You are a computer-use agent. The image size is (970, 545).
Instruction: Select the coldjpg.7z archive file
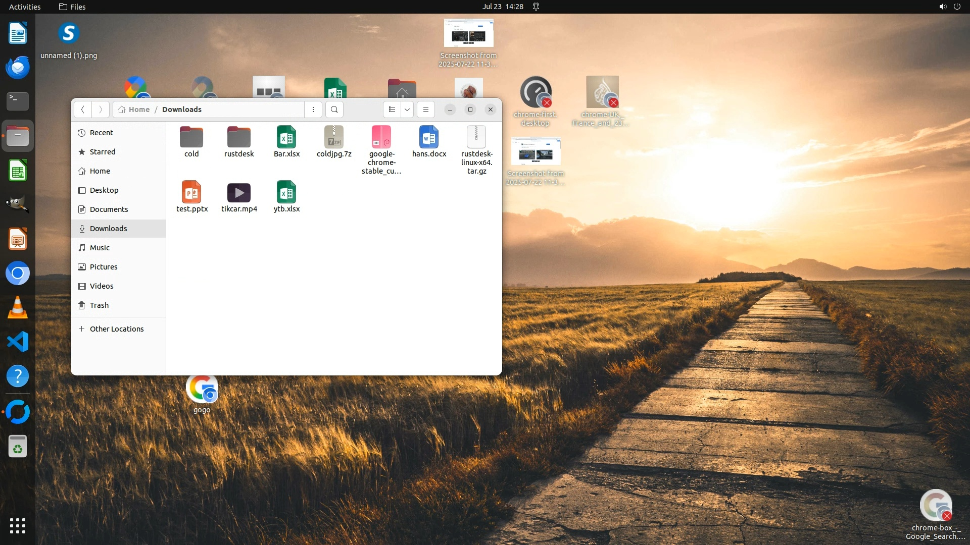click(334, 138)
